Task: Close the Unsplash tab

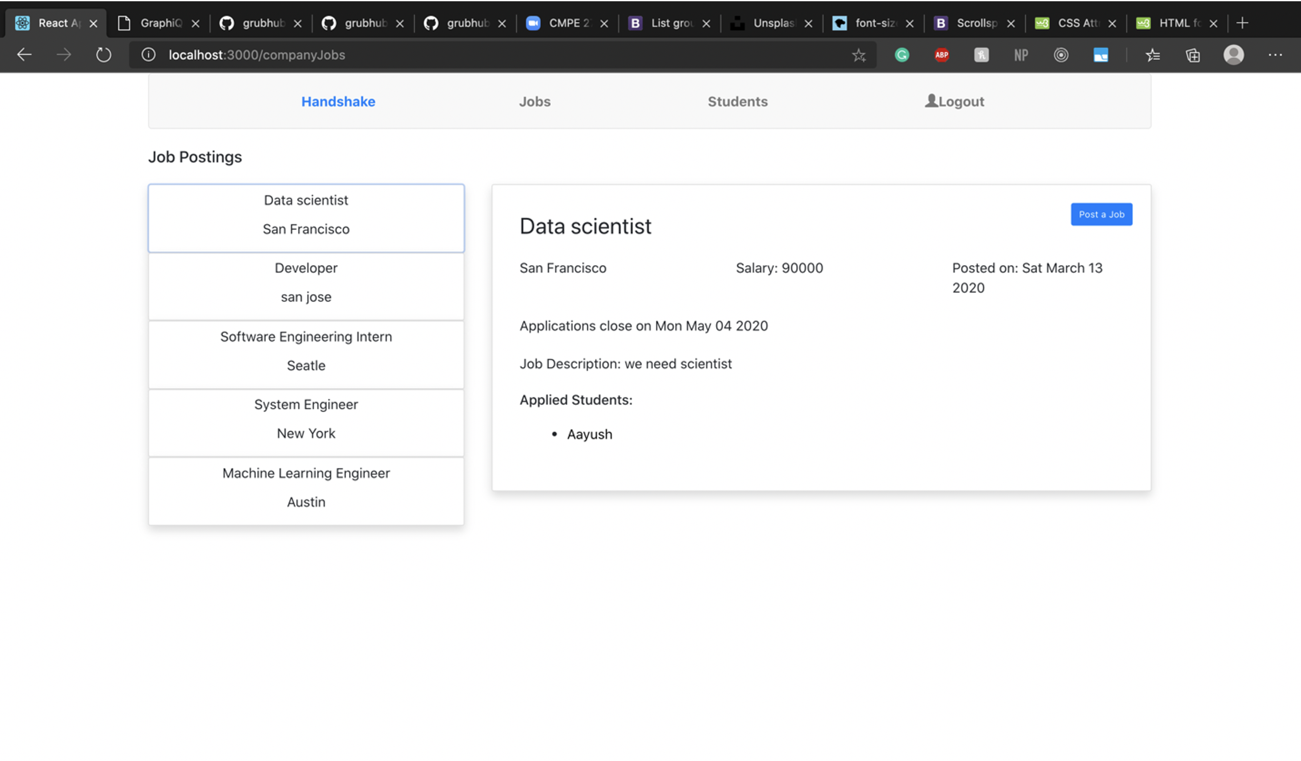Action: [809, 23]
